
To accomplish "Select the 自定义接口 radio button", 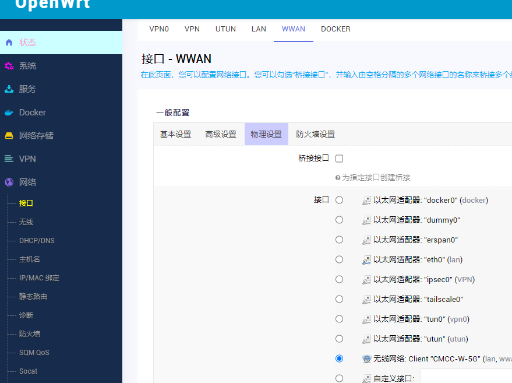I will [339, 378].
